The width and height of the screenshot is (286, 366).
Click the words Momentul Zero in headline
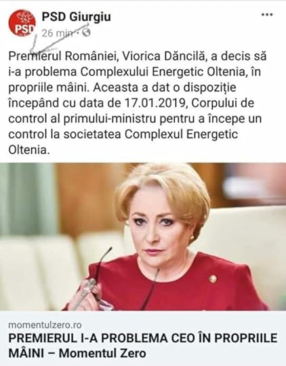102,354
